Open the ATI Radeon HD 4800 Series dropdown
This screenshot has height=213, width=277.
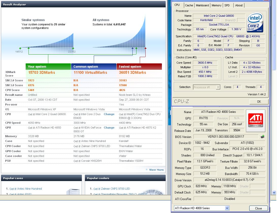[x=227, y=208]
